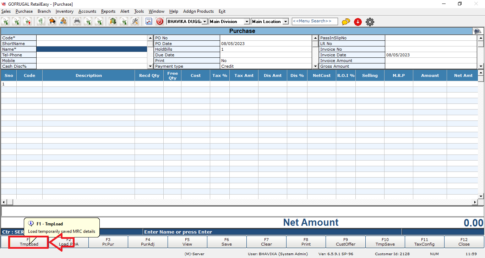Click the Menu Search input box

coord(315,21)
